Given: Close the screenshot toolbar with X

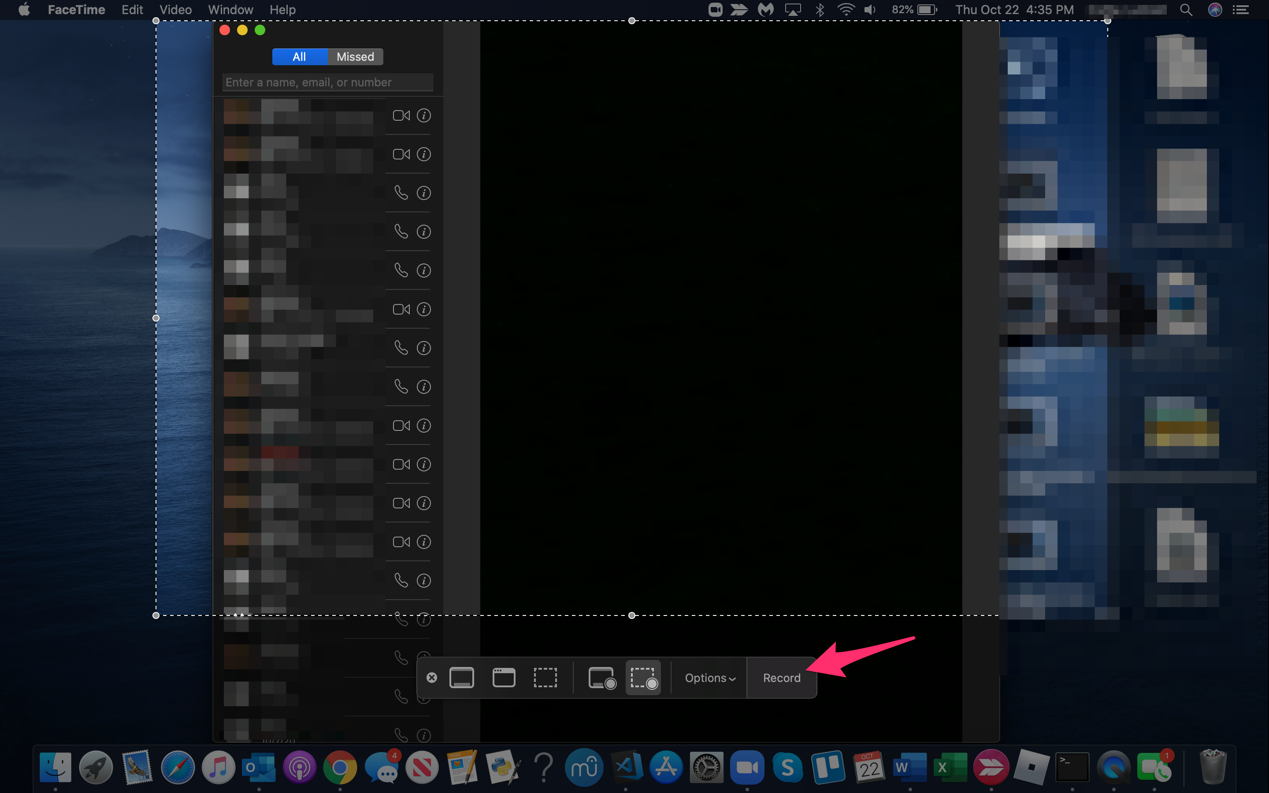Looking at the screenshot, I should pos(431,678).
